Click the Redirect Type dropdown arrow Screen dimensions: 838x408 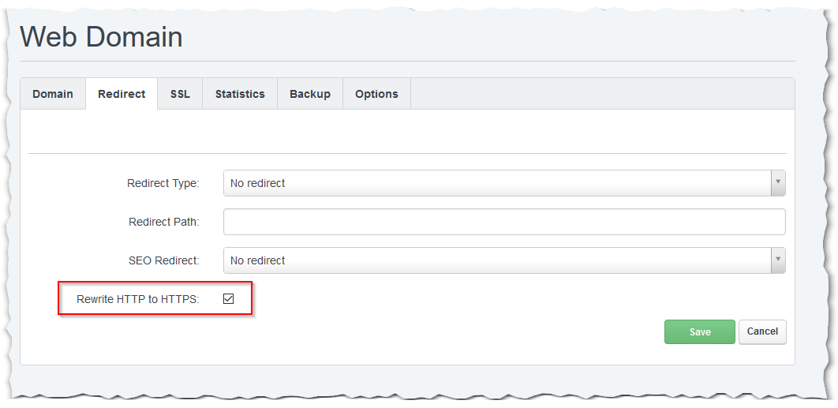tap(778, 183)
